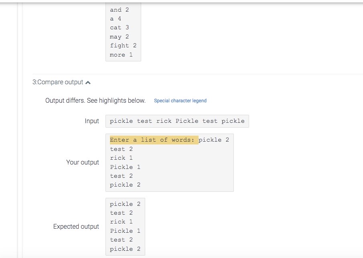Click the 'Input' label

pos(92,121)
